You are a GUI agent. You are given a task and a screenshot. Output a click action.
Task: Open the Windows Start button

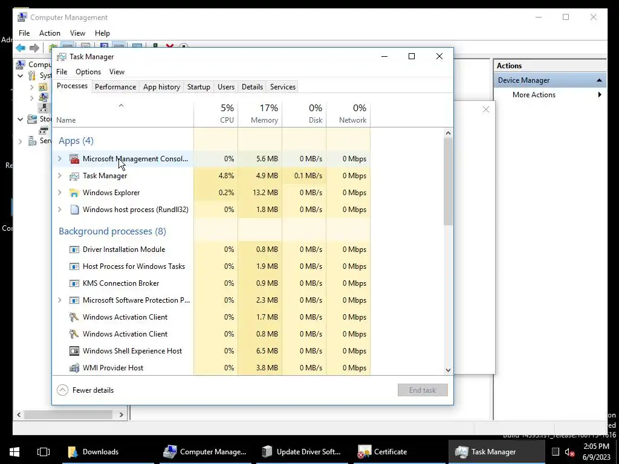15,452
